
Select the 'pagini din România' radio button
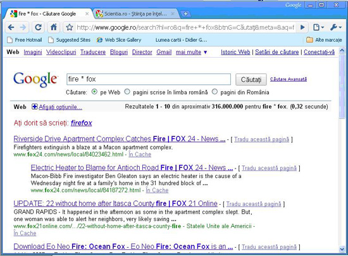(x=214, y=92)
